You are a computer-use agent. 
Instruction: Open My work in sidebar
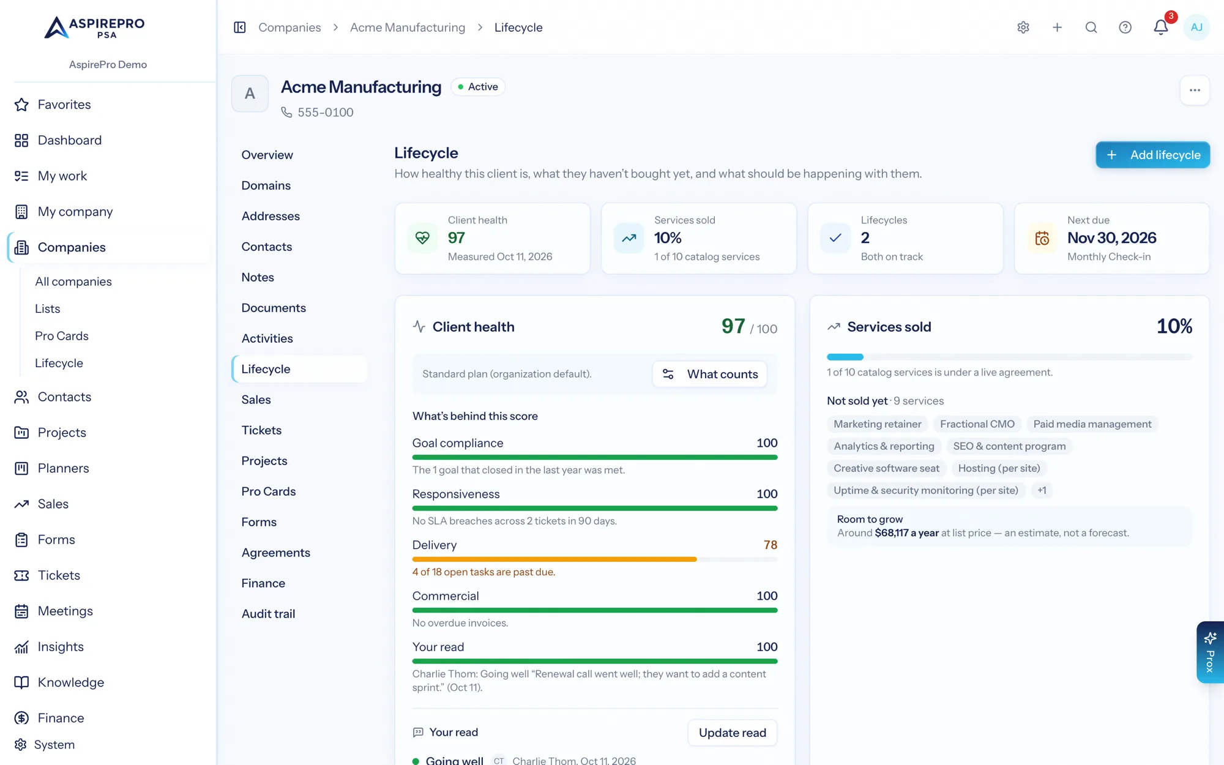click(x=108, y=176)
